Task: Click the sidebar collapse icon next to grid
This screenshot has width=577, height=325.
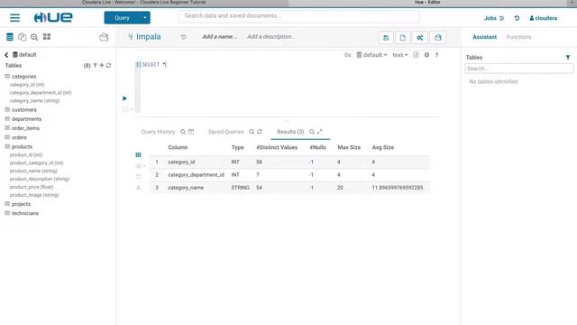Action: coord(104,37)
